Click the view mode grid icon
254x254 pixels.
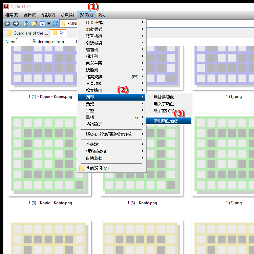click(x=42, y=24)
